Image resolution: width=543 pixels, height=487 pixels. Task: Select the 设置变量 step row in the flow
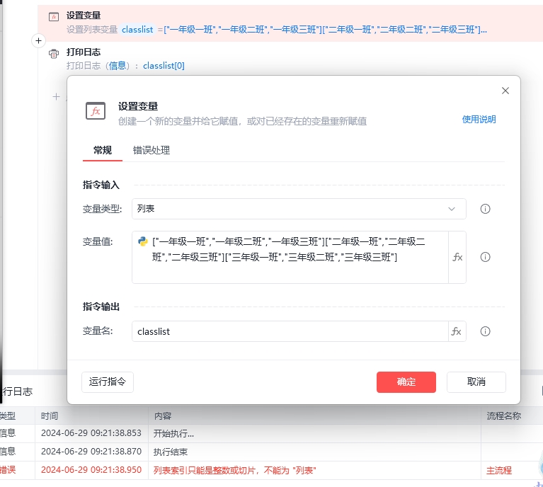coord(290,23)
